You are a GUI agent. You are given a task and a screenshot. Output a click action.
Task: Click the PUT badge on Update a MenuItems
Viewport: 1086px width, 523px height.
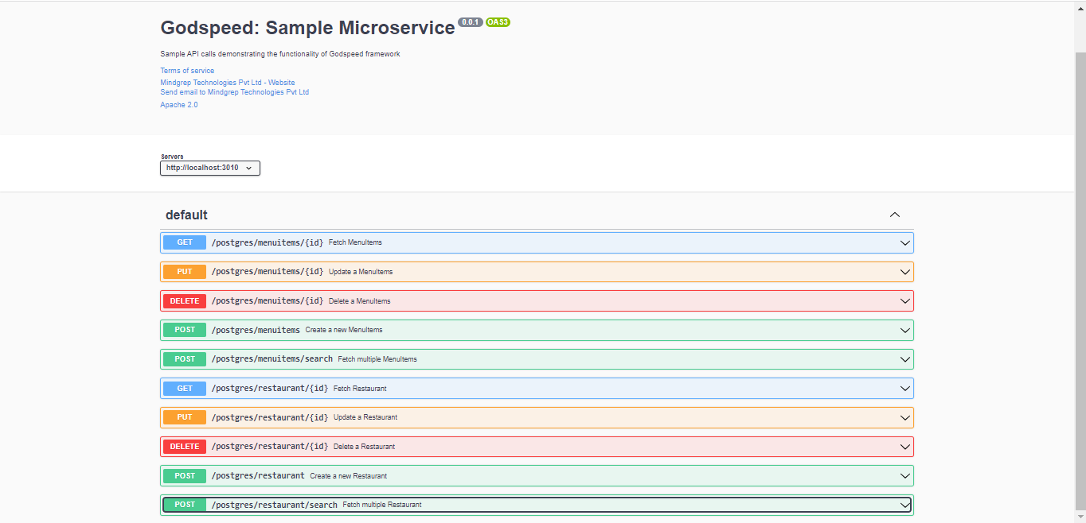tap(184, 271)
